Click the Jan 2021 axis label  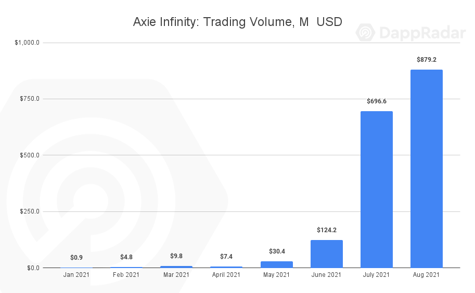tap(76, 275)
